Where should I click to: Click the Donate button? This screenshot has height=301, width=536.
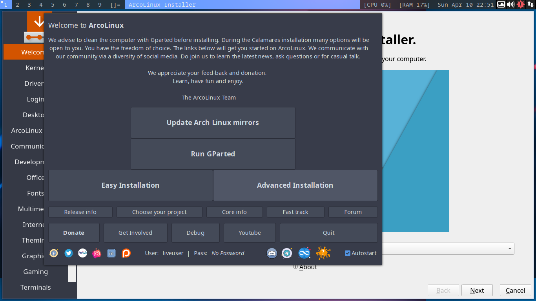click(x=74, y=233)
